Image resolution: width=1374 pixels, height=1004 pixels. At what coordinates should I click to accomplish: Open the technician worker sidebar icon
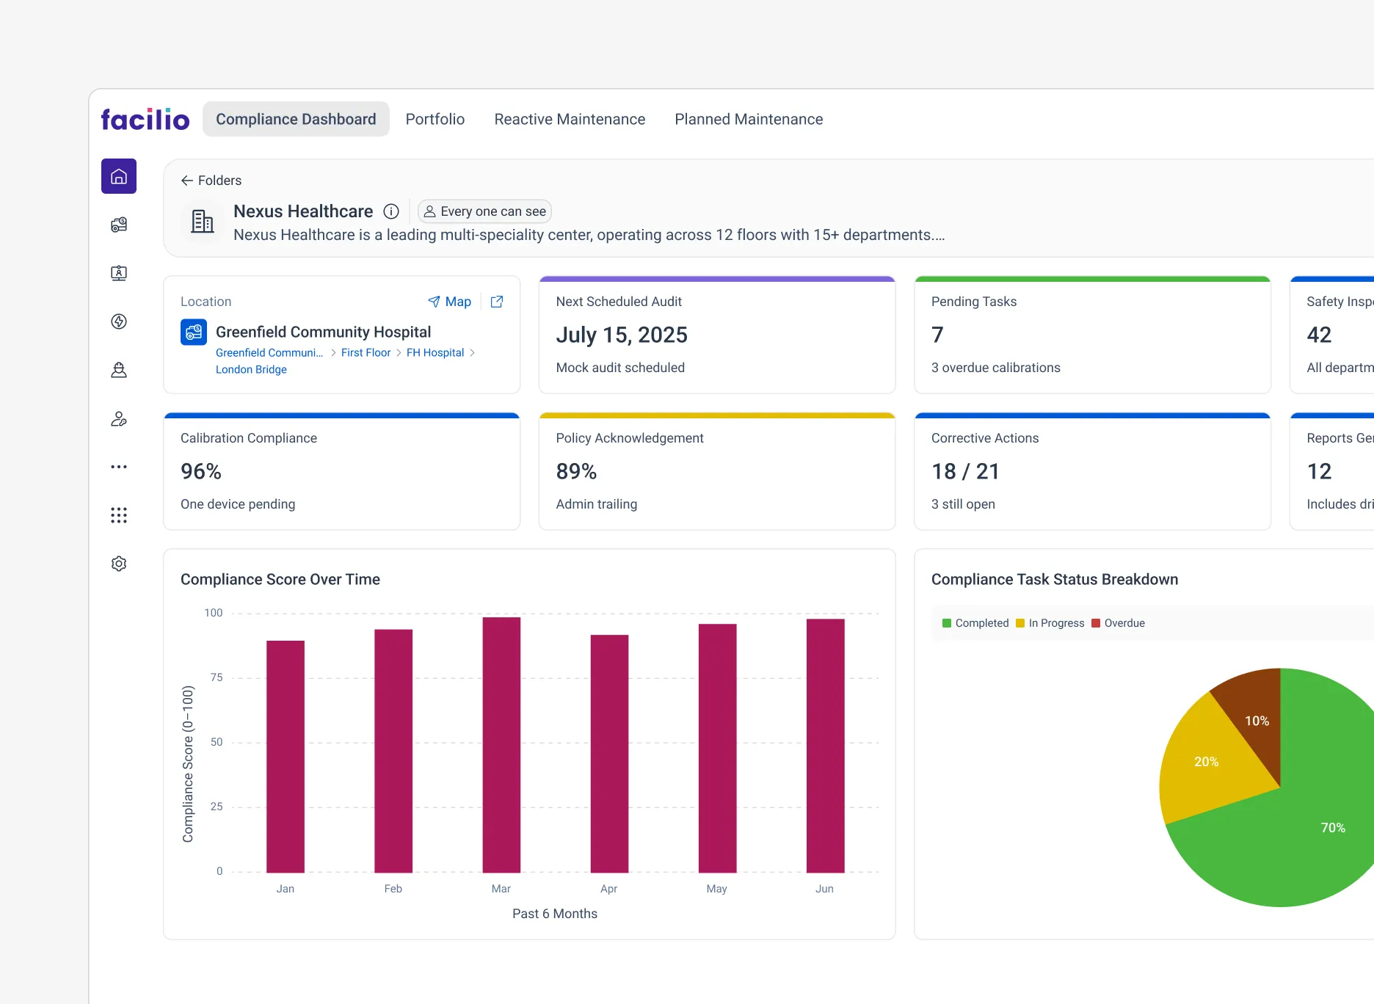tap(119, 370)
